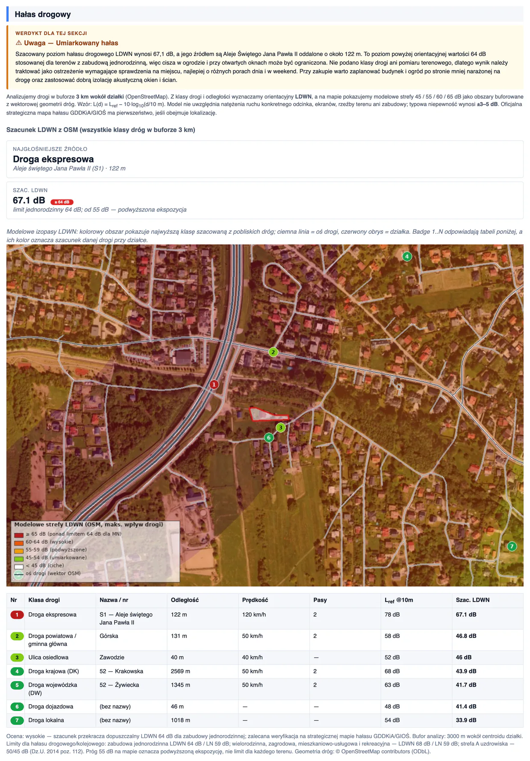
Task: Click green marker 2 on the map
Action: click(x=273, y=352)
